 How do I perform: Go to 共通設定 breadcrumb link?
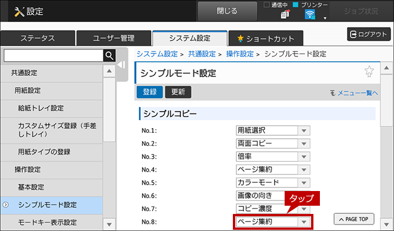click(202, 54)
